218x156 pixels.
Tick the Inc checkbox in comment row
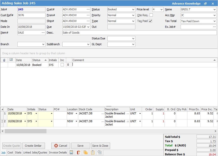tap(62, 65)
